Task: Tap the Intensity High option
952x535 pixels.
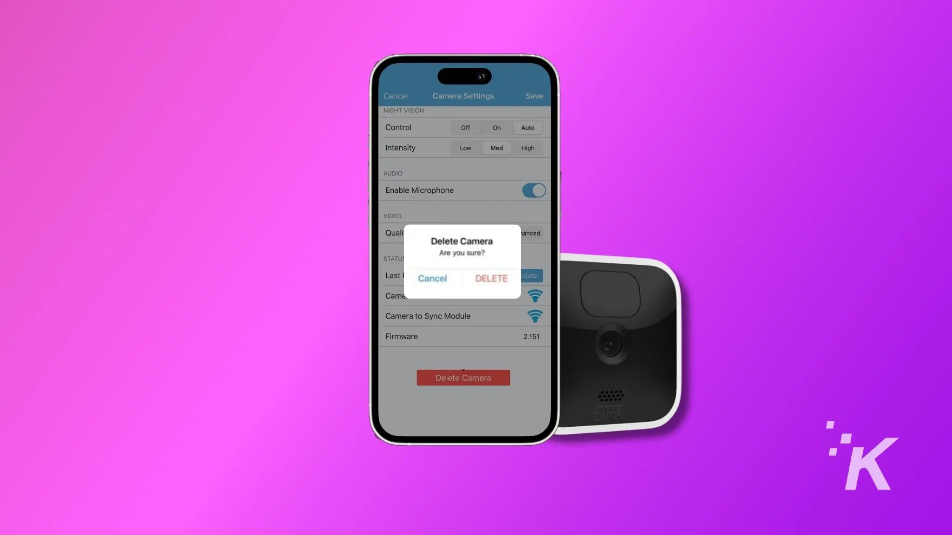Action: (527, 148)
